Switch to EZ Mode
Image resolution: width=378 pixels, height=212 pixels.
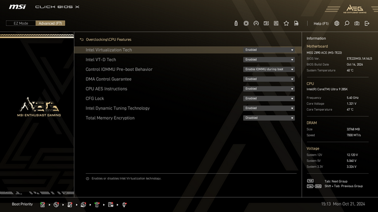point(21,23)
